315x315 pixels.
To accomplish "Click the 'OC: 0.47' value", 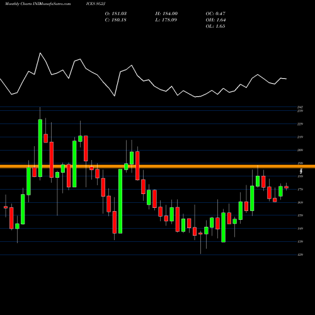I will [215, 14].
